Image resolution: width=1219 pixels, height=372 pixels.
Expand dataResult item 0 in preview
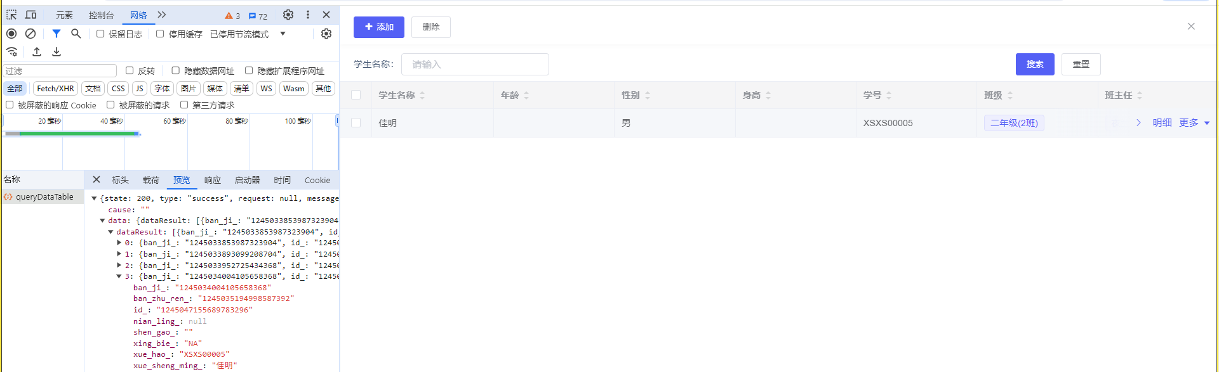(x=119, y=243)
